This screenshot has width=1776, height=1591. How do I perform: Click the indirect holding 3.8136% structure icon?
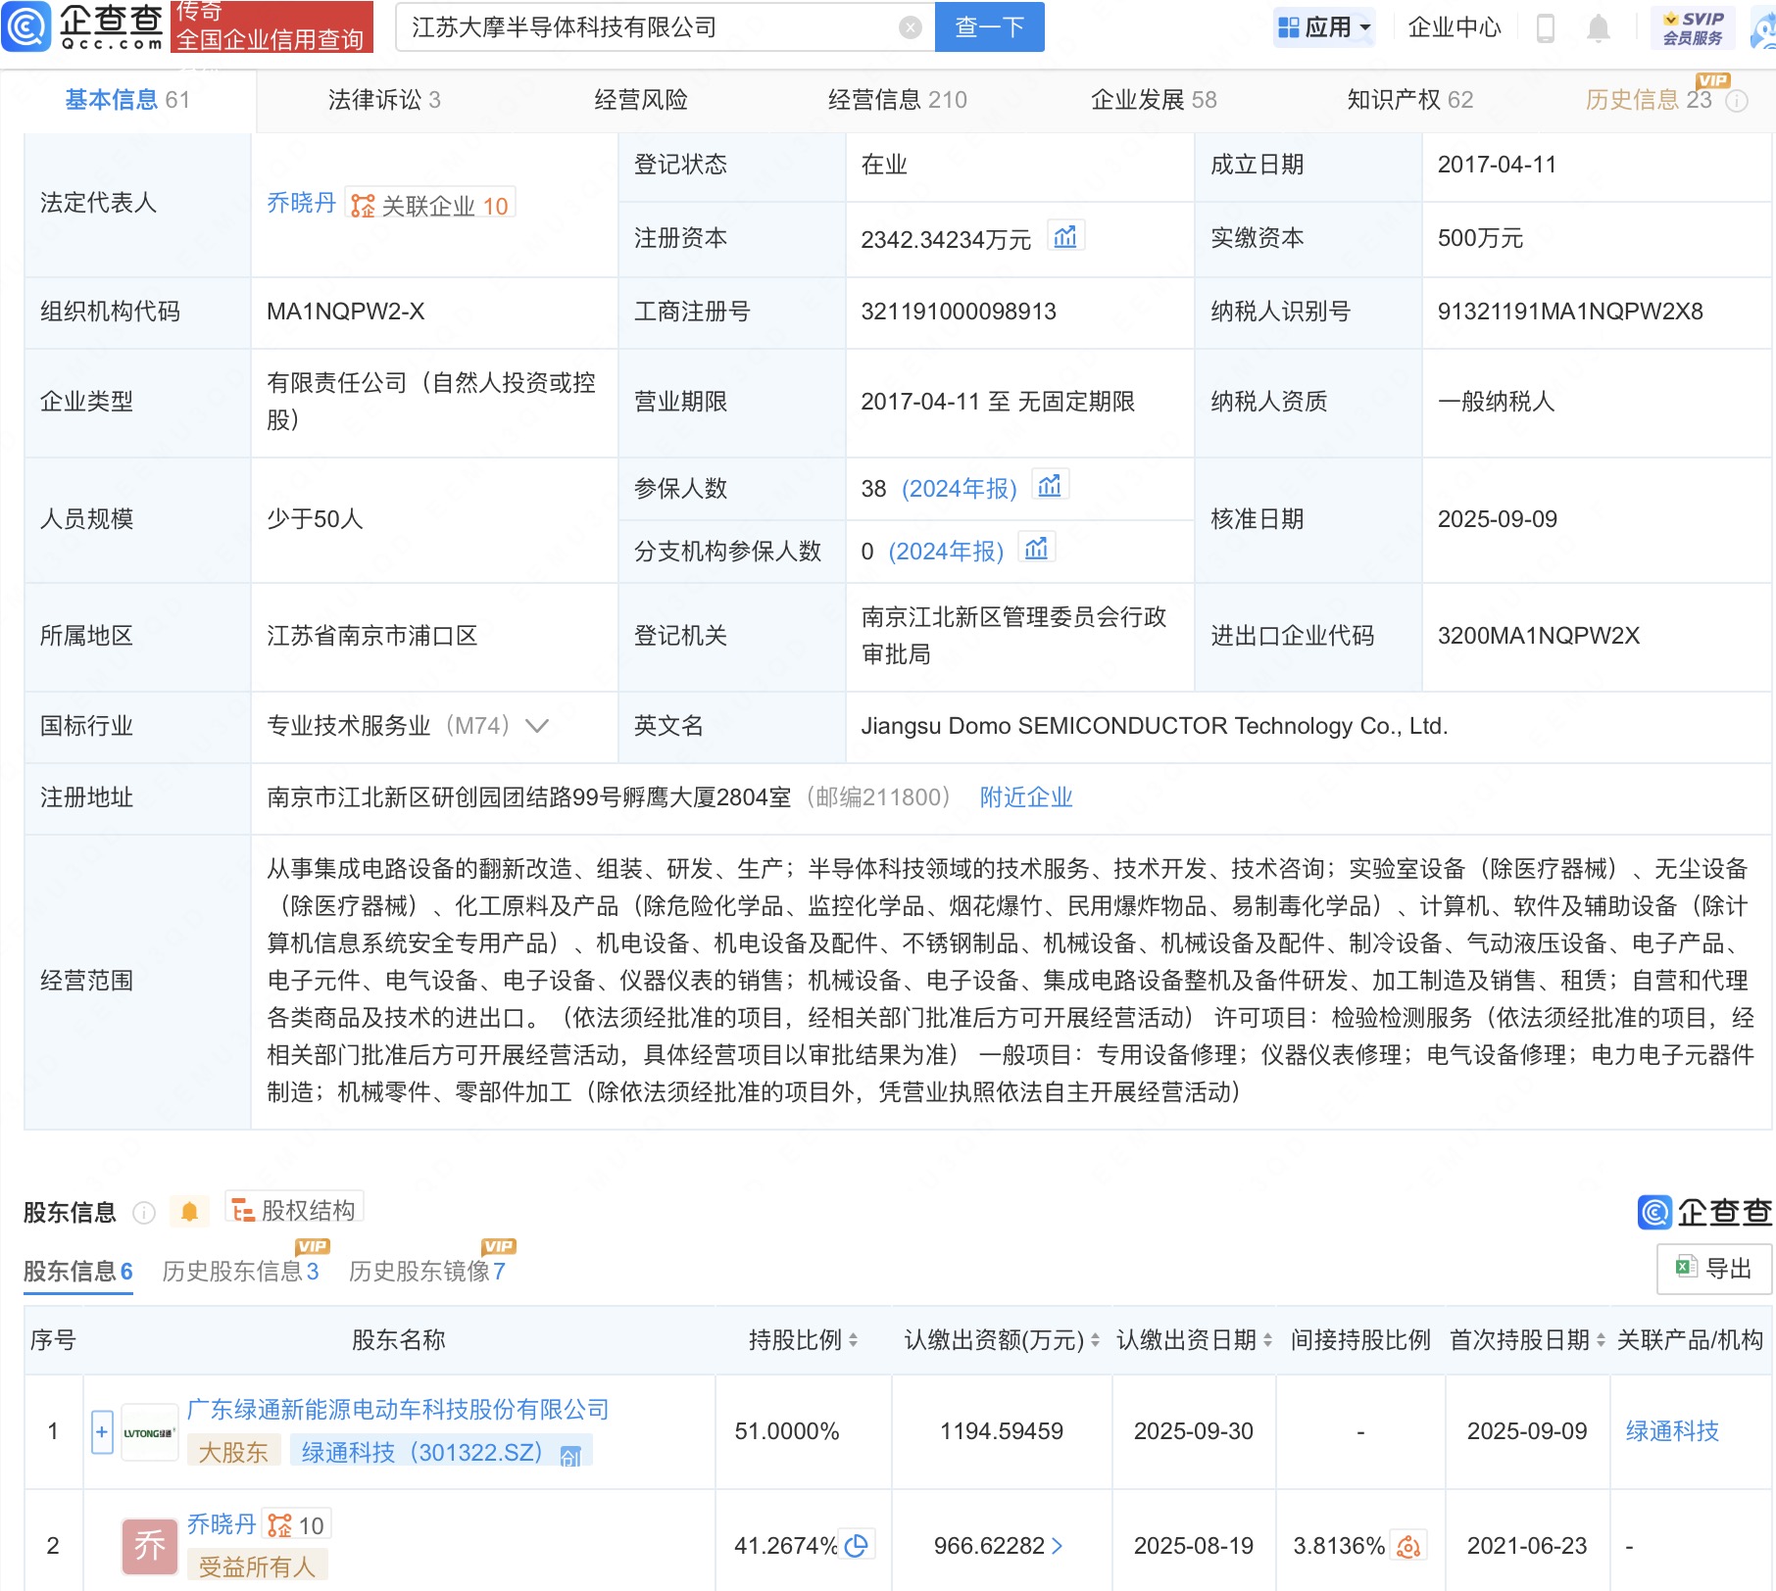[1408, 1546]
